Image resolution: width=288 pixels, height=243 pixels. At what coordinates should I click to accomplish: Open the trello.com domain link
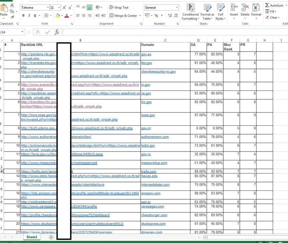pos(149,171)
